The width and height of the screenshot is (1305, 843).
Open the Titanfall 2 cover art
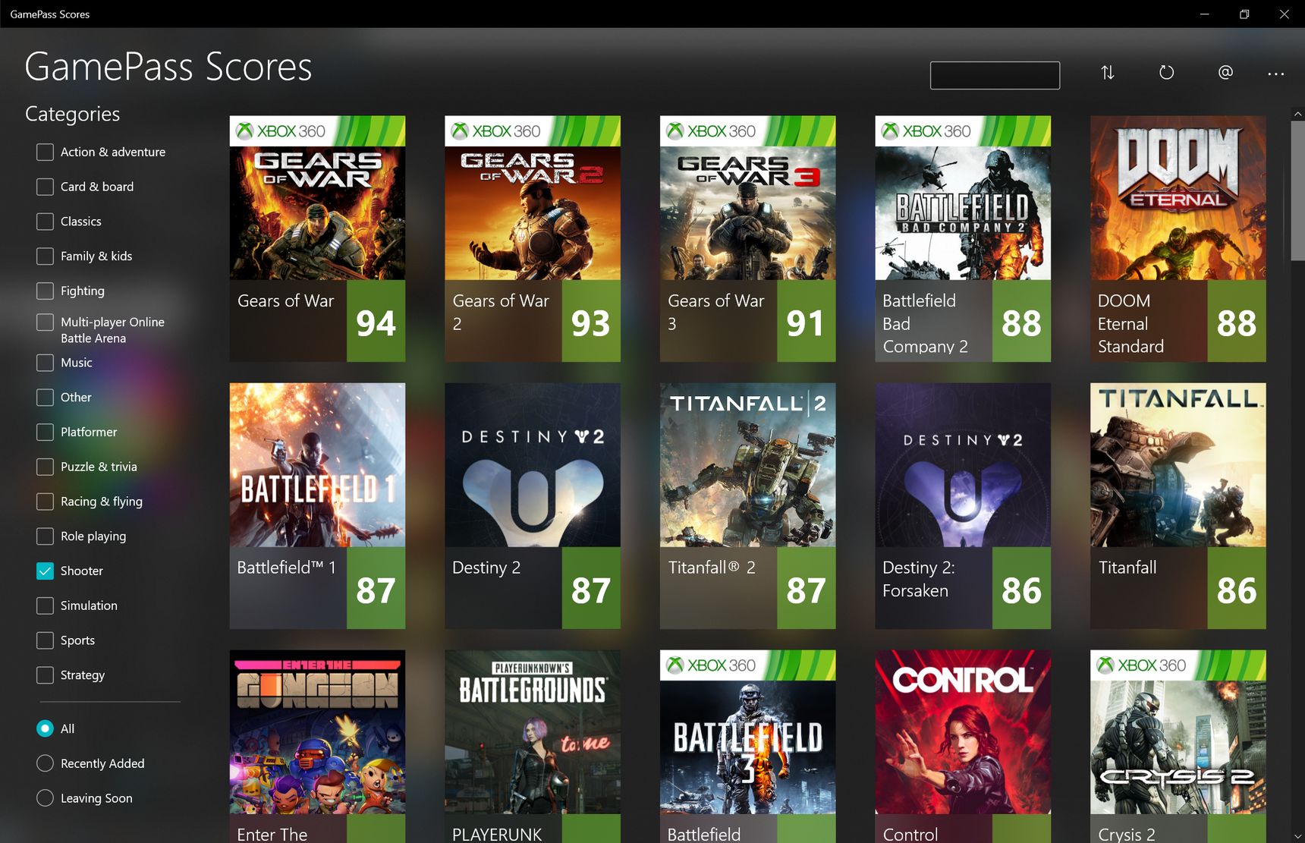coord(747,465)
